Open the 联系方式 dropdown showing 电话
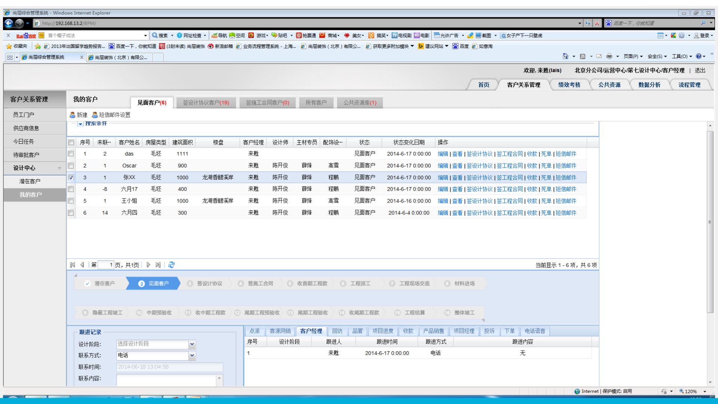Image resolution: width=718 pixels, height=404 pixels. [192, 355]
